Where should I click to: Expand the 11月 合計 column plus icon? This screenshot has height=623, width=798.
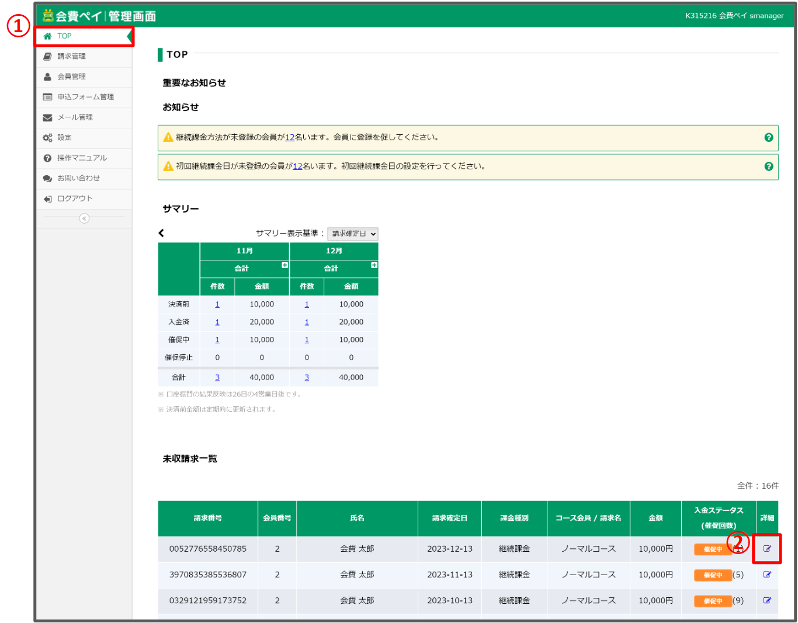click(x=285, y=265)
